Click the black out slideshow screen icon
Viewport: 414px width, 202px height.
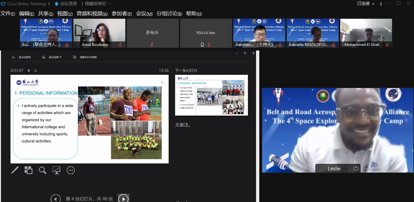(57, 170)
